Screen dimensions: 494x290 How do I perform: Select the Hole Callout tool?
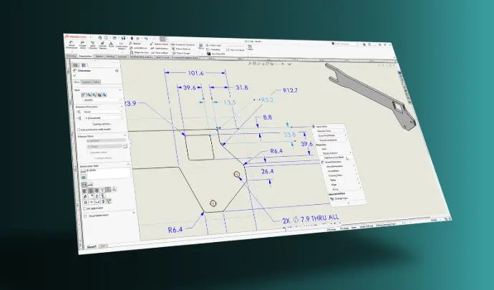coord(160,53)
